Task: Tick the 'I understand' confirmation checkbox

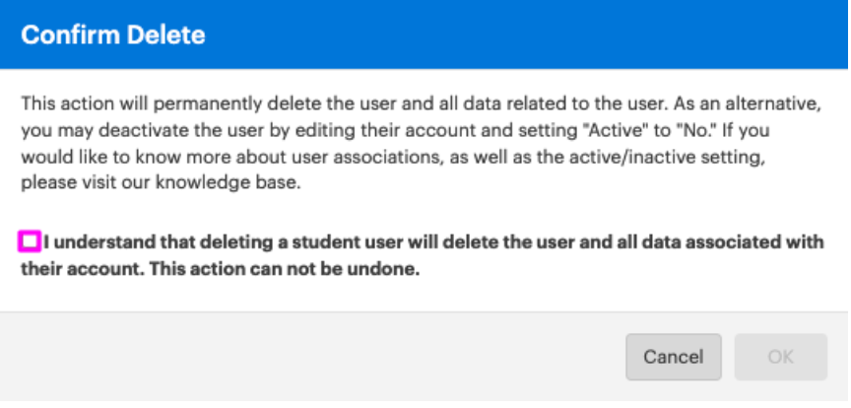Action: pyautogui.click(x=30, y=241)
